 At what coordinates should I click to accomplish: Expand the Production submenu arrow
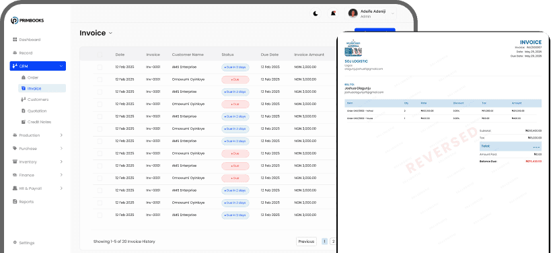(61, 135)
